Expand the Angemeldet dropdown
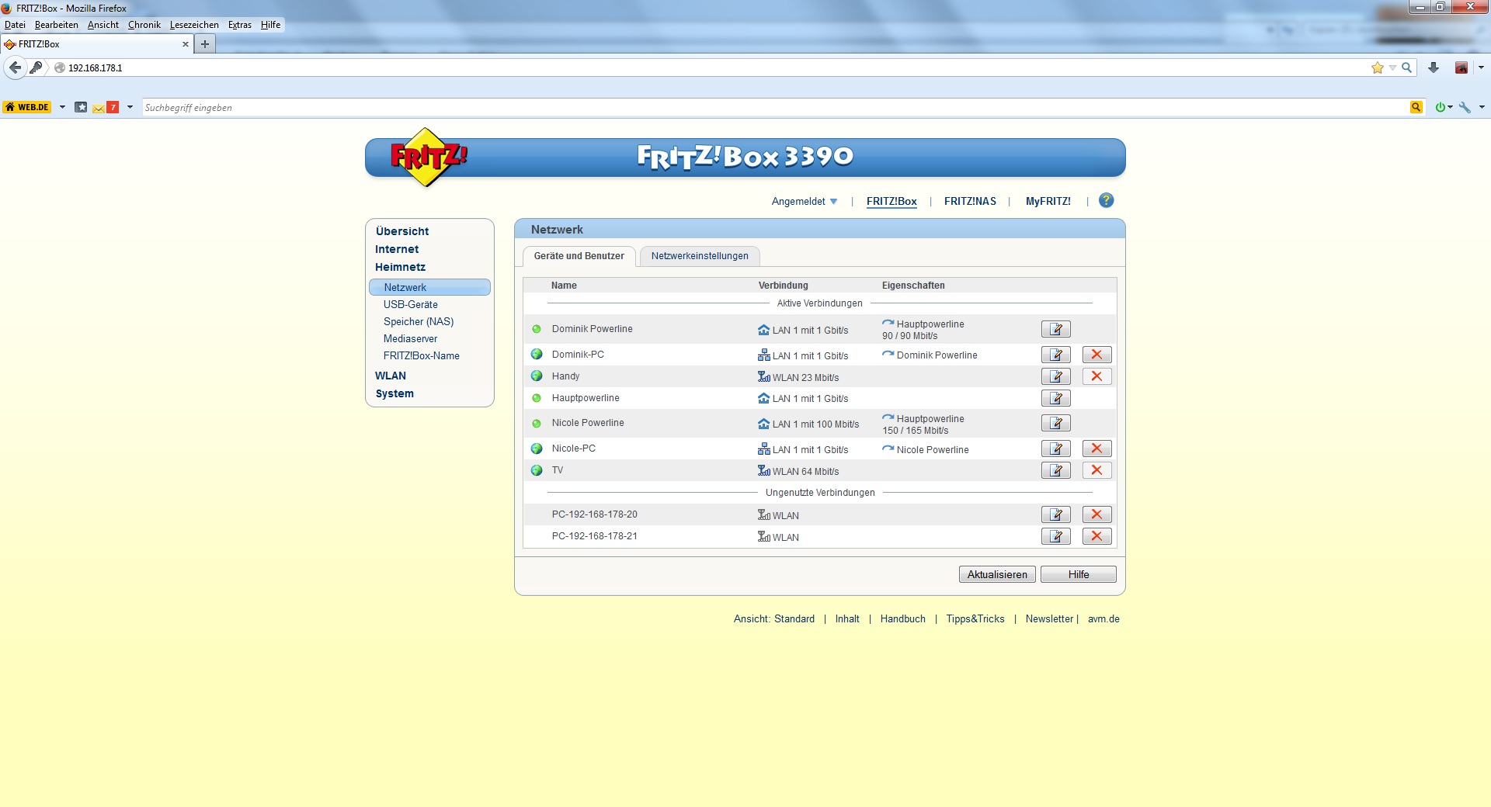 click(805, 201)
